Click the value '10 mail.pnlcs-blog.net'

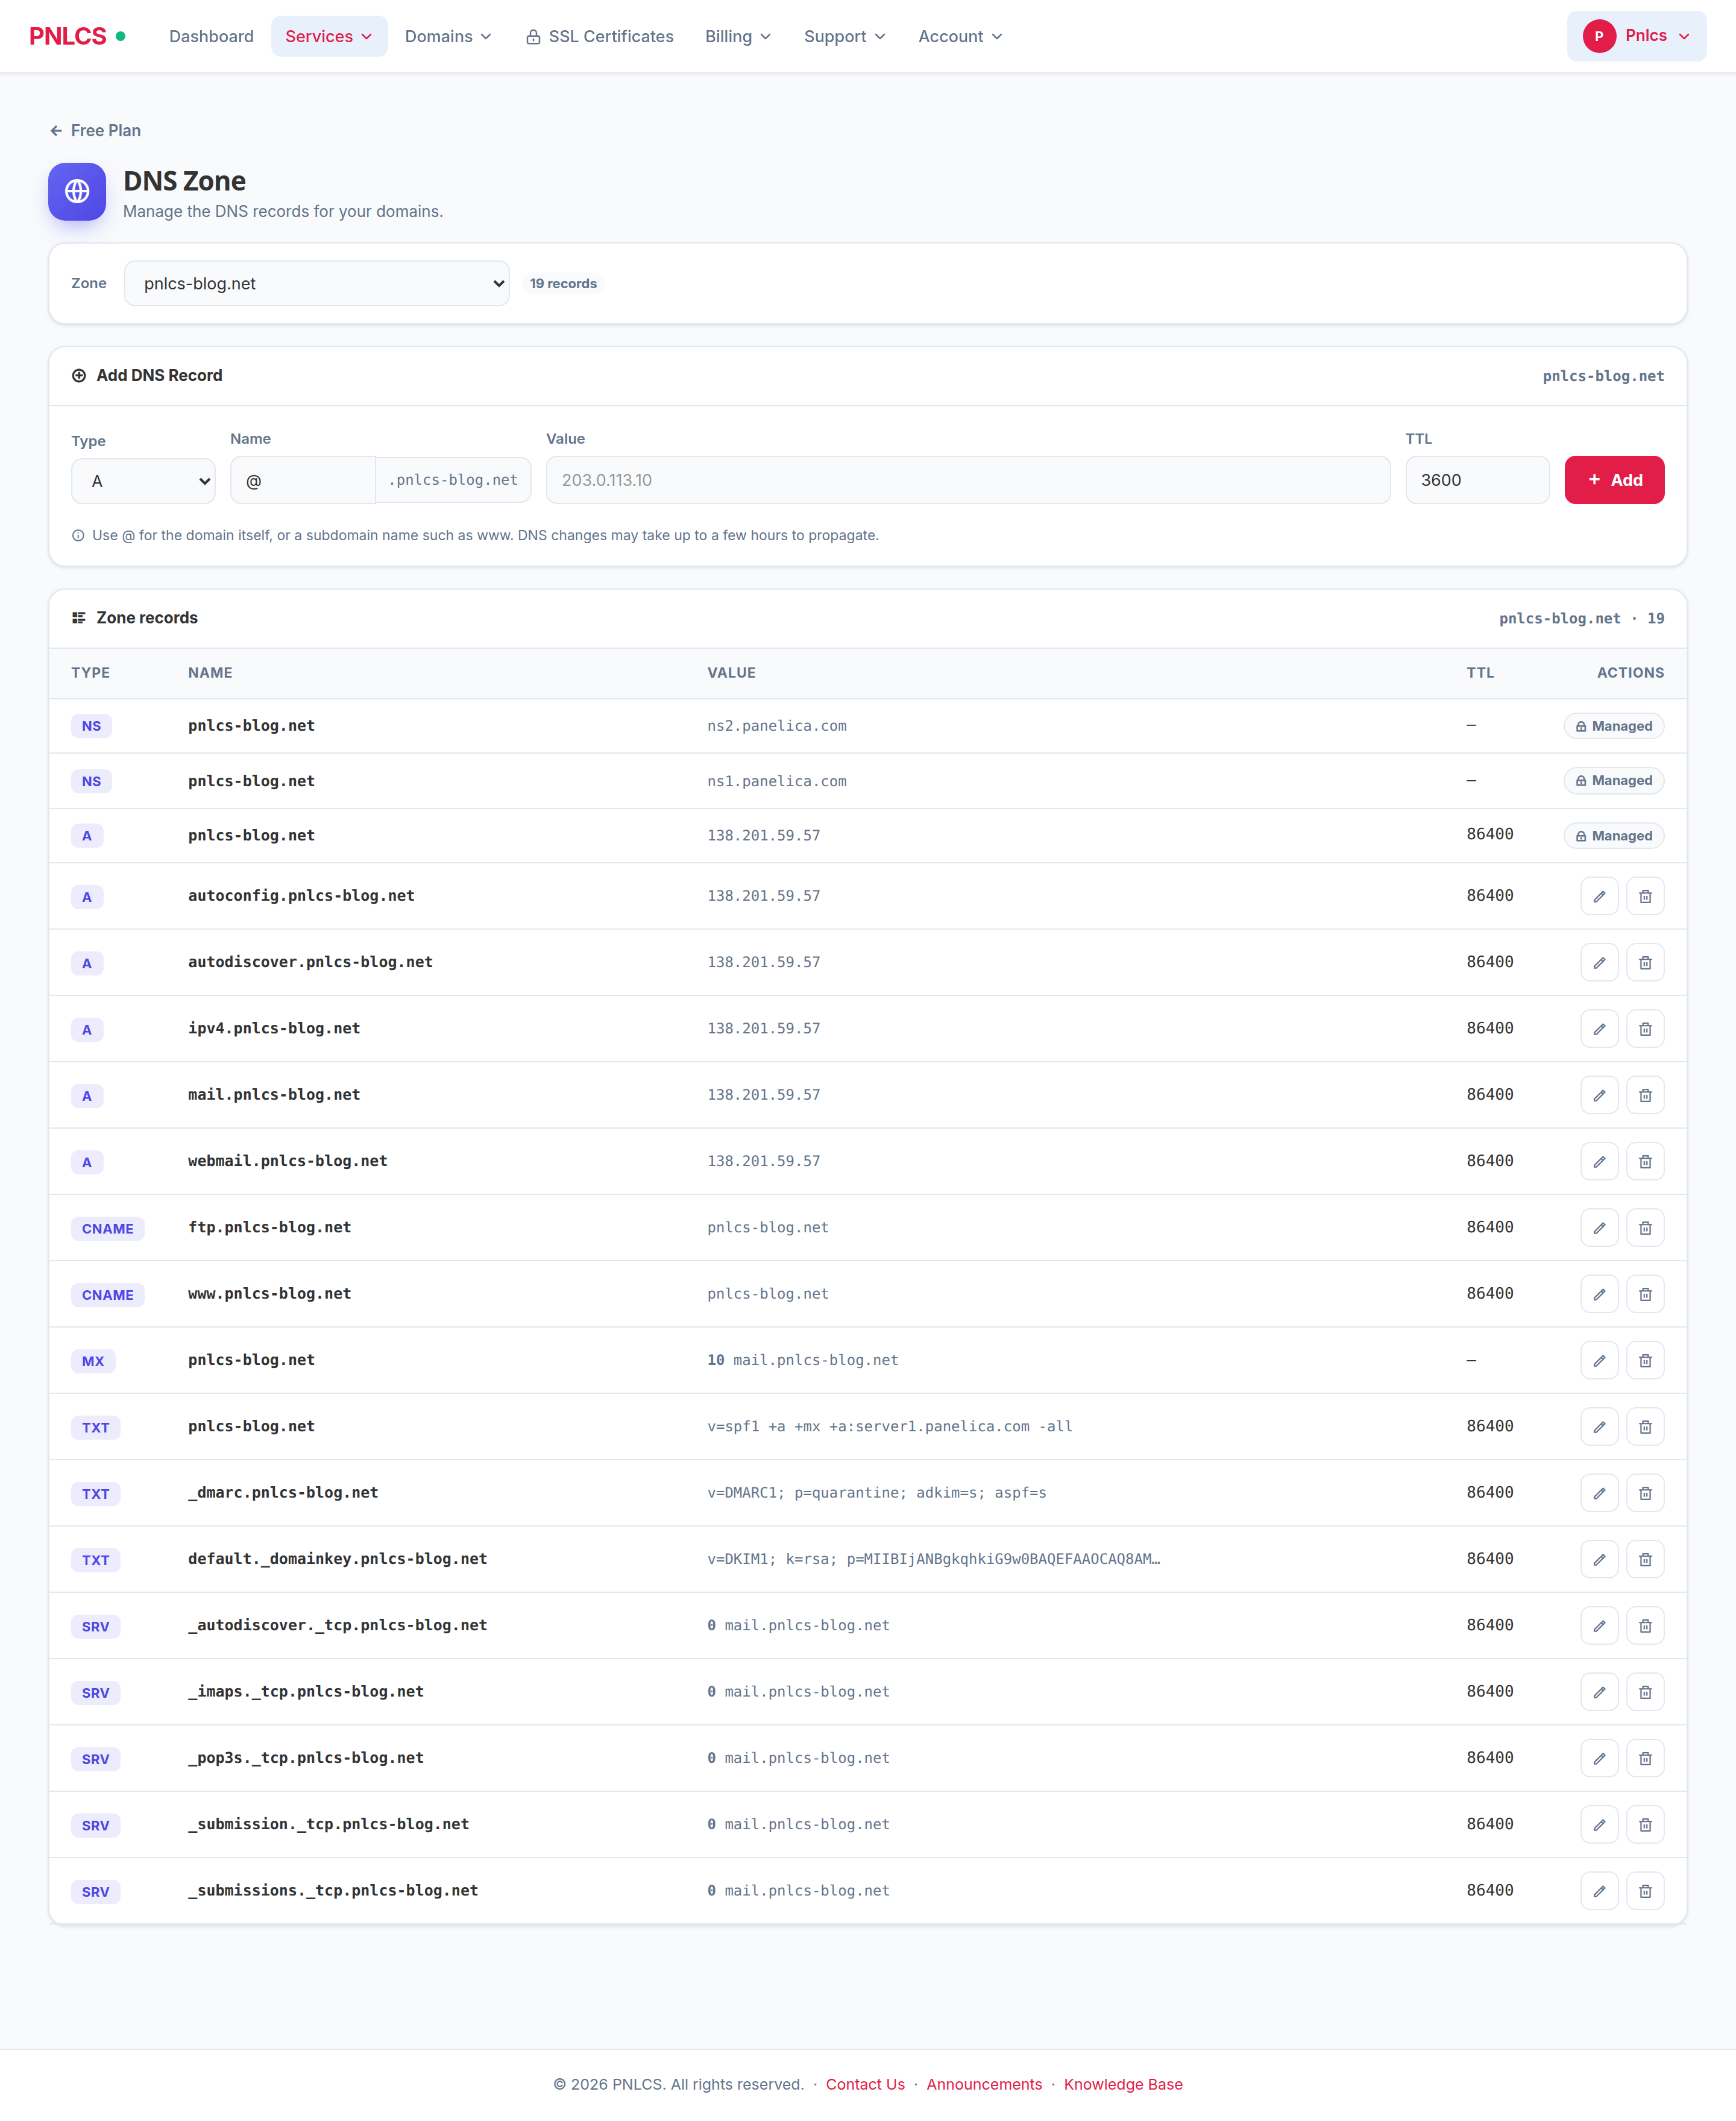click(x=802, y=1360)
